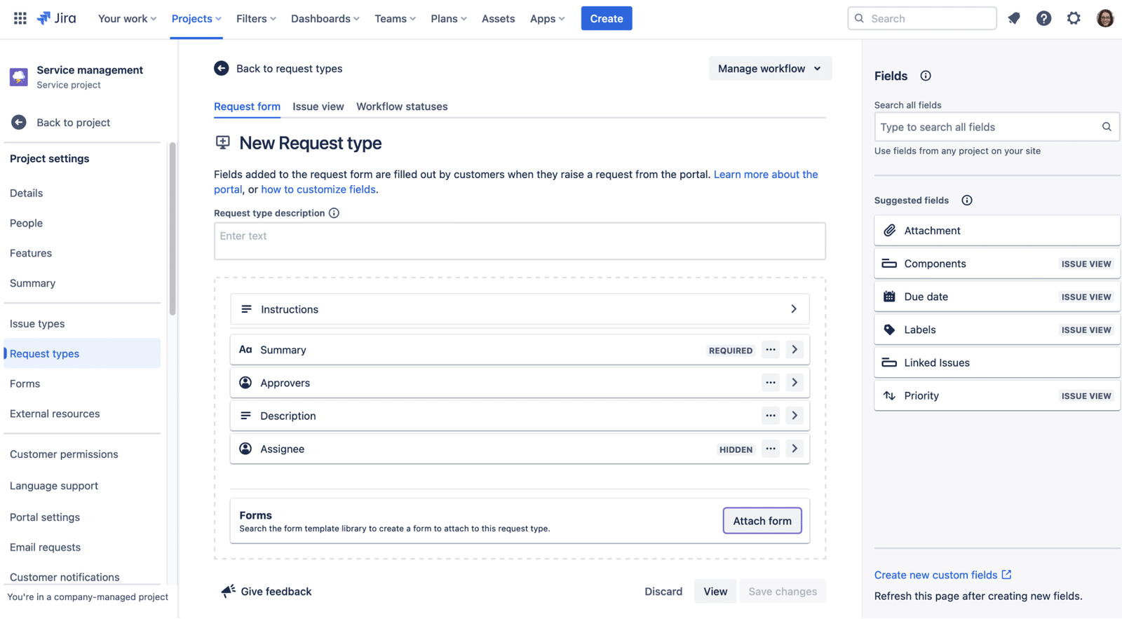Open the app switcher grid icon

[20, 18]
